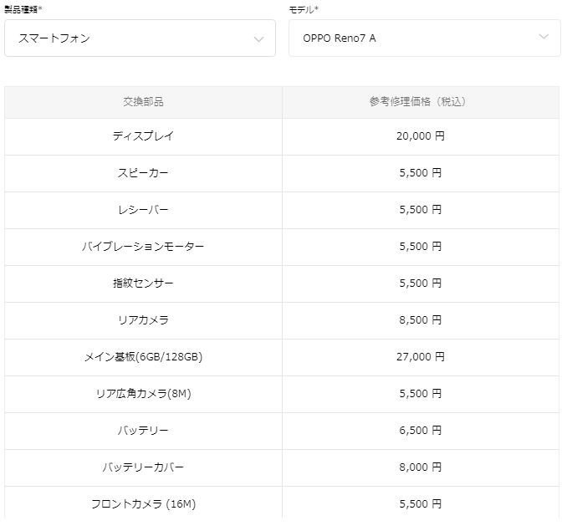Click the chevron arrow in the model box
This screenshot has height=531, width=567.
pos(544,37)
